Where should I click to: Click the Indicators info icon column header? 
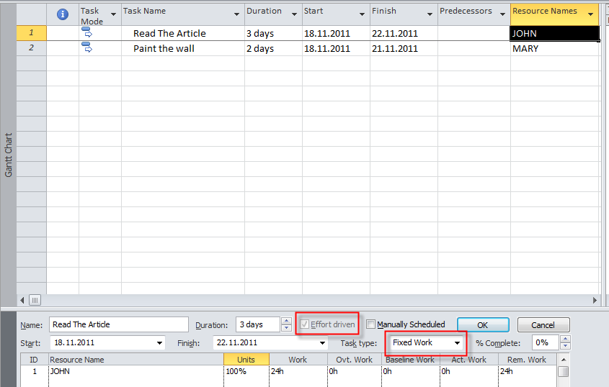coord(62,14)
